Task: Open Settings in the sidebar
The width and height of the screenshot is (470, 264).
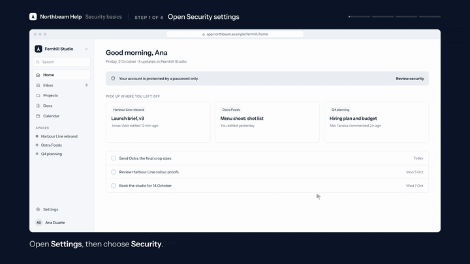Action: pos(61,209)
